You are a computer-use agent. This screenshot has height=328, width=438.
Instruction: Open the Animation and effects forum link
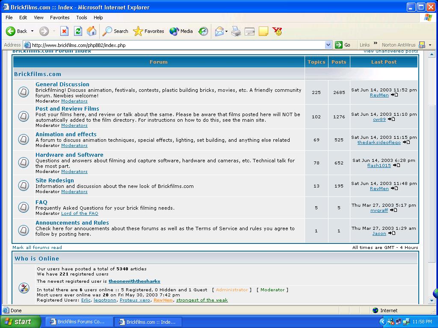[66, 135]
